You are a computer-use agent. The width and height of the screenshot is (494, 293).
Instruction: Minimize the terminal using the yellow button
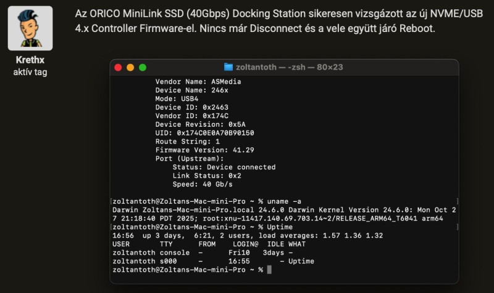[x=130, y=67]
